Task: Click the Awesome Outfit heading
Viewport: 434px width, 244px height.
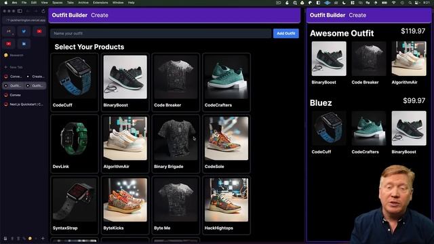Action: pos(342,33)
